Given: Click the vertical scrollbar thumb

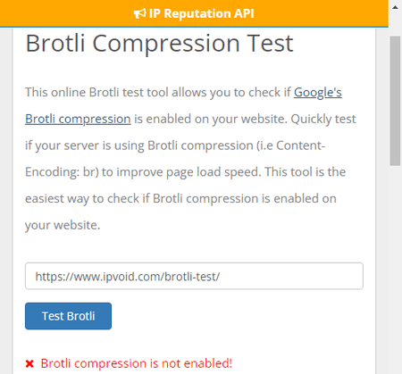Looking at the screenshot, I should point(395,101).
